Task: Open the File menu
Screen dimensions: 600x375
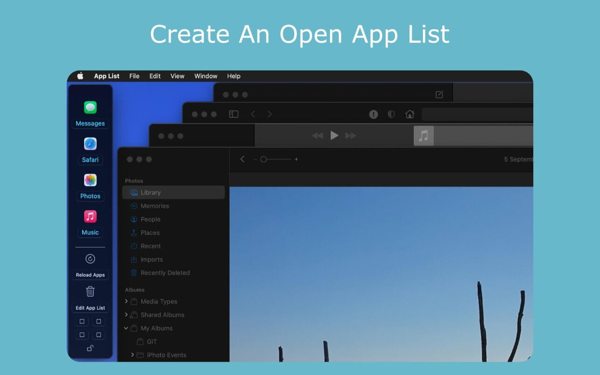Action: tap(134, 76)
